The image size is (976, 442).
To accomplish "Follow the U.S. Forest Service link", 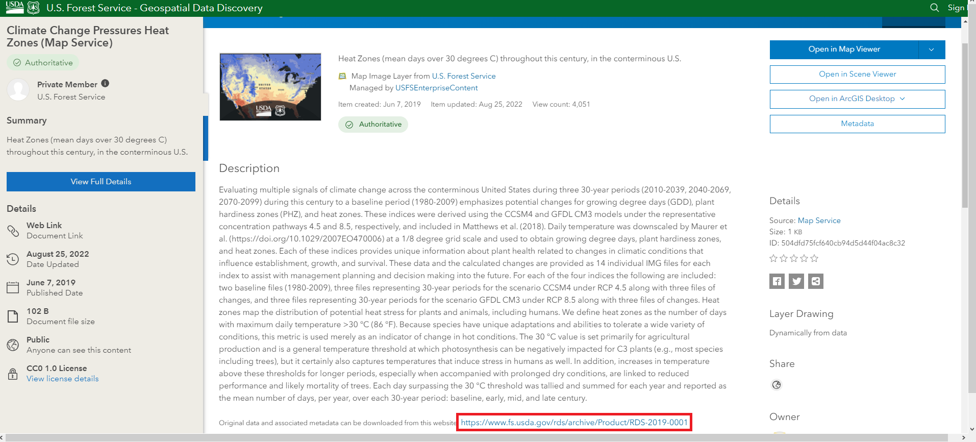I will 464,76.
